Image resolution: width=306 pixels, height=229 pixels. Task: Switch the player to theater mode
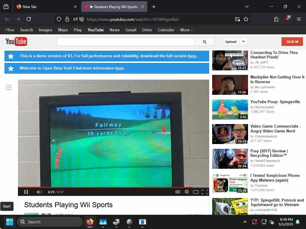tap(195, 192)
